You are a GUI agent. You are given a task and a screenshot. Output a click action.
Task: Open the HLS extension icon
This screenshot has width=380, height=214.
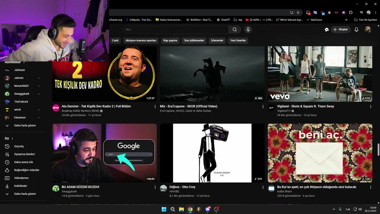click(x=336, y=12)
